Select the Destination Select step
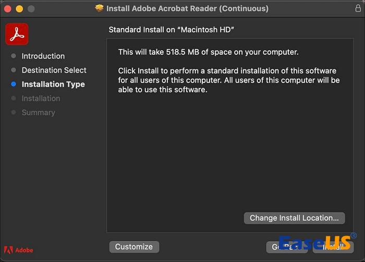Viewport: 365px width, 262px height. click(x=54, y=70)
